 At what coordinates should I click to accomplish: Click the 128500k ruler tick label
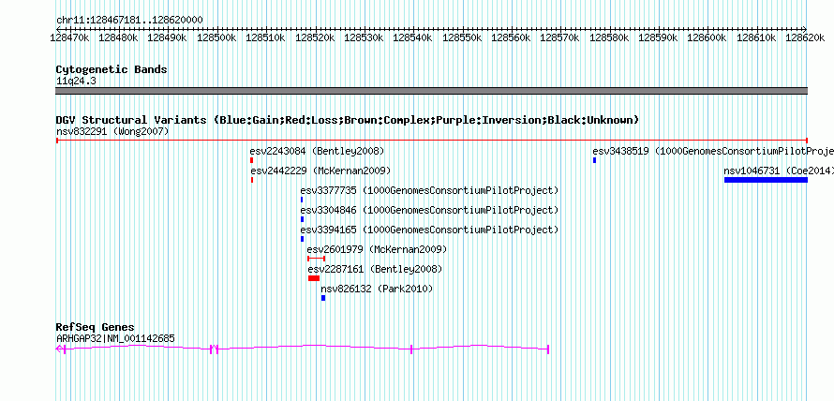(x=217, y=37)
